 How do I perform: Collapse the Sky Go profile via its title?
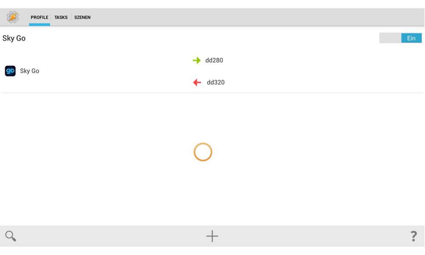14,38
